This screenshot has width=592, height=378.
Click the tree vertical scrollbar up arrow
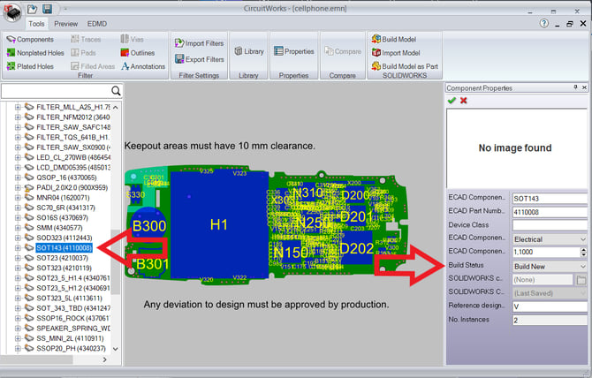pos(116,108)
